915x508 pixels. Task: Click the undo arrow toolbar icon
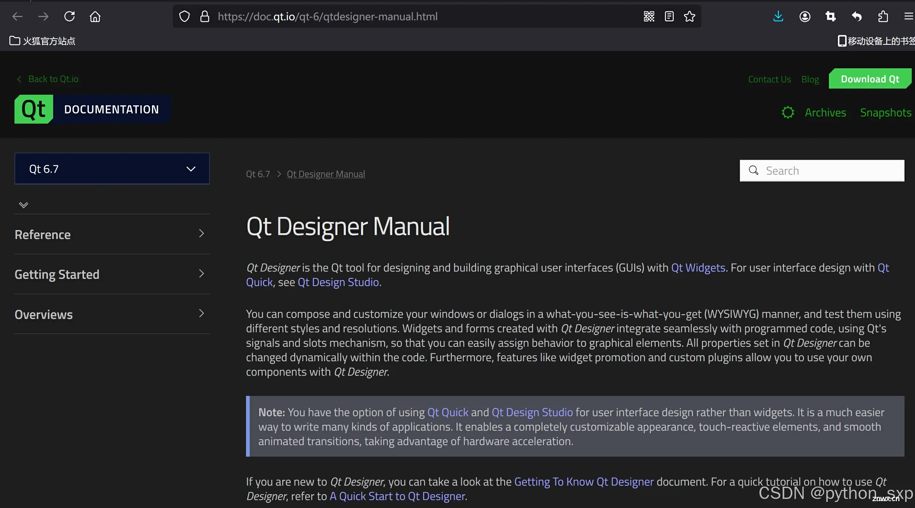click(x=857, y=16)
